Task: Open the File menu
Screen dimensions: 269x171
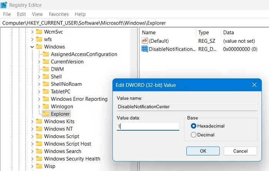Action: point(7,14)
